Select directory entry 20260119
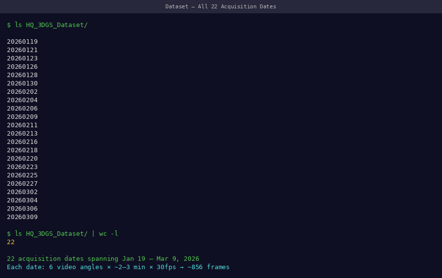 [x=22, y=42]
